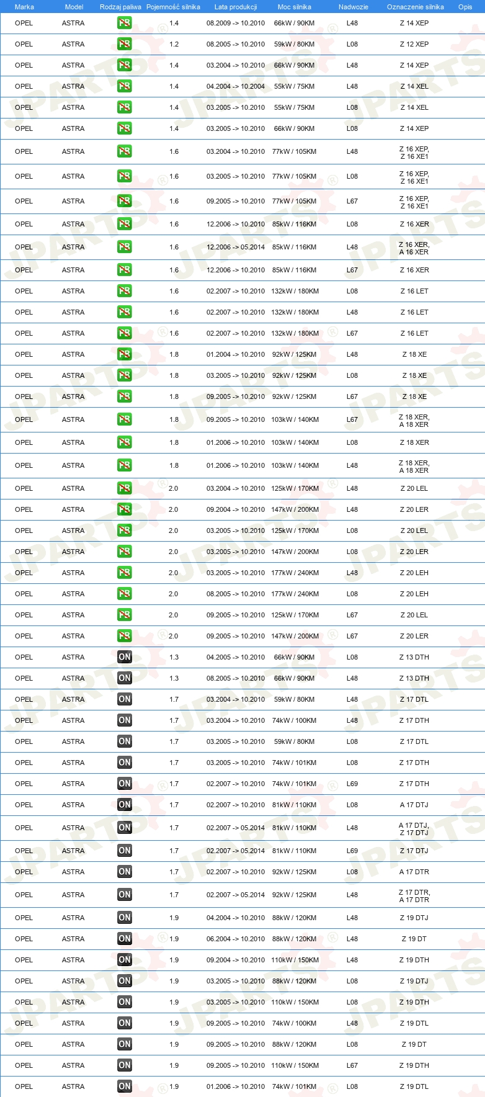The width and height of the screenshot is (485, 1097).
Task: Click the Model column header
Action: pyautogui.click(x=74, y=7)
